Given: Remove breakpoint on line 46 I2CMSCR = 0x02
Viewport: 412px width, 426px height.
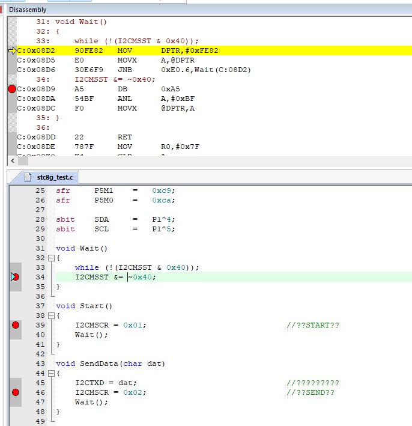Looking at the screenshot, I should [16, 392].
